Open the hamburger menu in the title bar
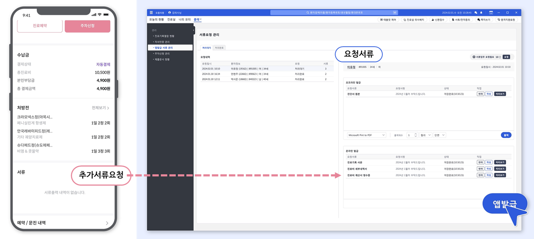The height and width of the screenshot is (239, 534). click(x=151, y=12)
